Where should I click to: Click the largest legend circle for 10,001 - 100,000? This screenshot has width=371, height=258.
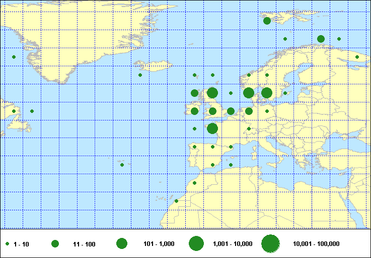(270, 243)
